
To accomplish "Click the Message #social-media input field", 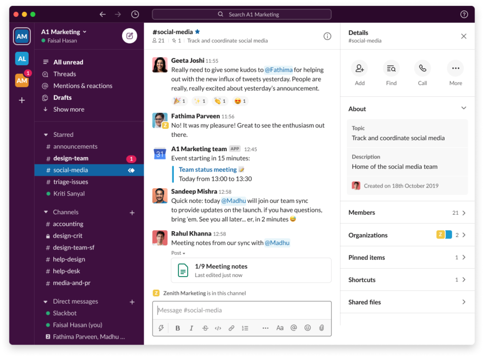I will [x=242, y=310].
